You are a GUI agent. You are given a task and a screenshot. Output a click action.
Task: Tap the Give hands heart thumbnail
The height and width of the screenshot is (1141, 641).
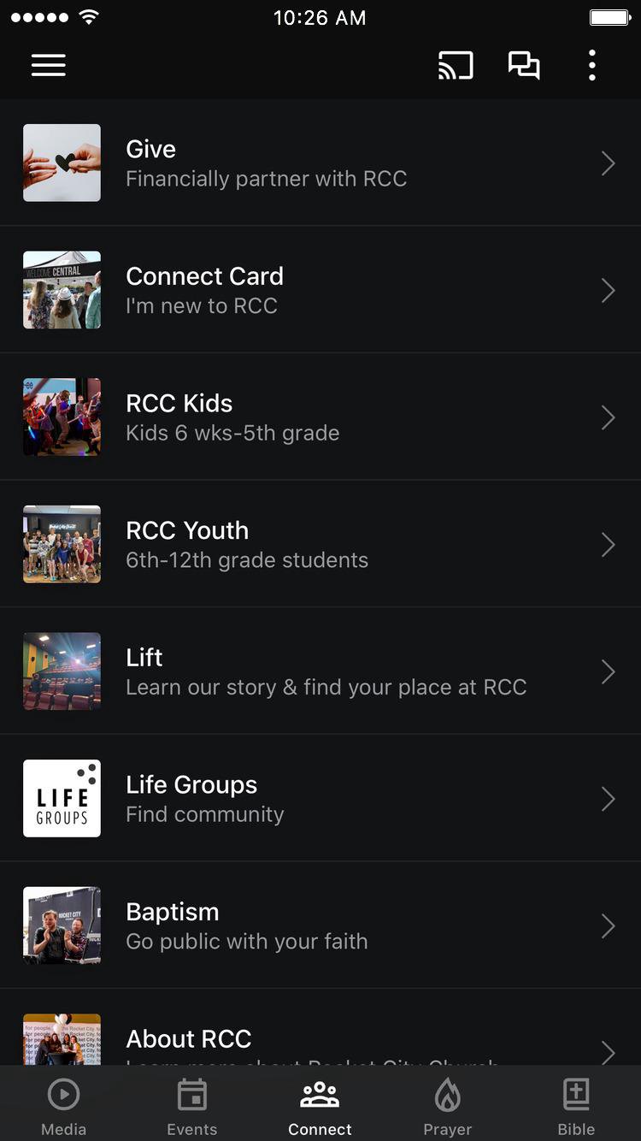[x=62, y=163]
